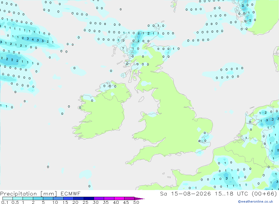Click the legend scale label "0.1"
This screenshot has width=279, height=204.
(x=5, y=202)
